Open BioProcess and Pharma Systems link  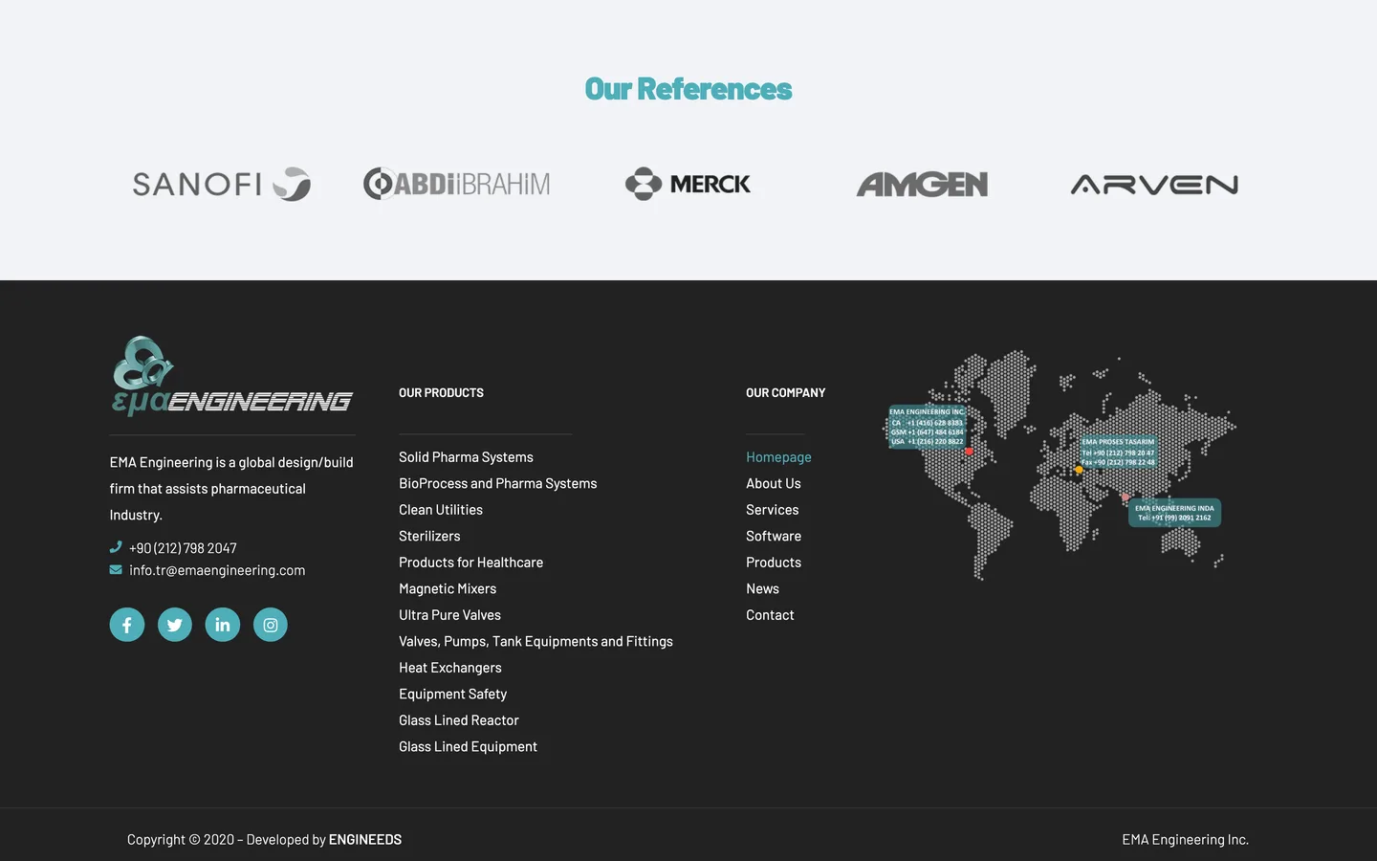coord(497,484)
